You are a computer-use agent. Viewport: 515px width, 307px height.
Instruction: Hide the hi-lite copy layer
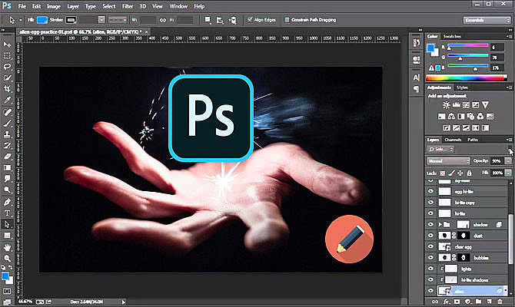430,203
